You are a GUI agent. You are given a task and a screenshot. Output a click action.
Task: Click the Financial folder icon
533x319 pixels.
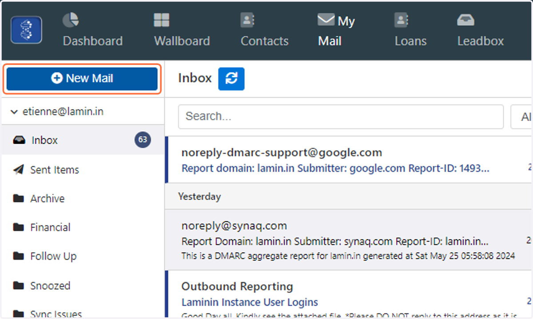click(18, 227)
